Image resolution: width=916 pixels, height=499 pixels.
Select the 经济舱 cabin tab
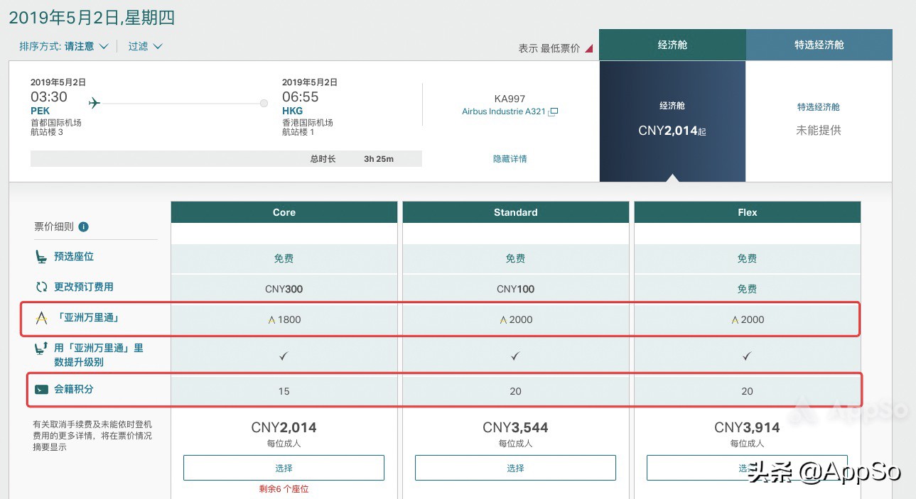click(x=672, y=44)
